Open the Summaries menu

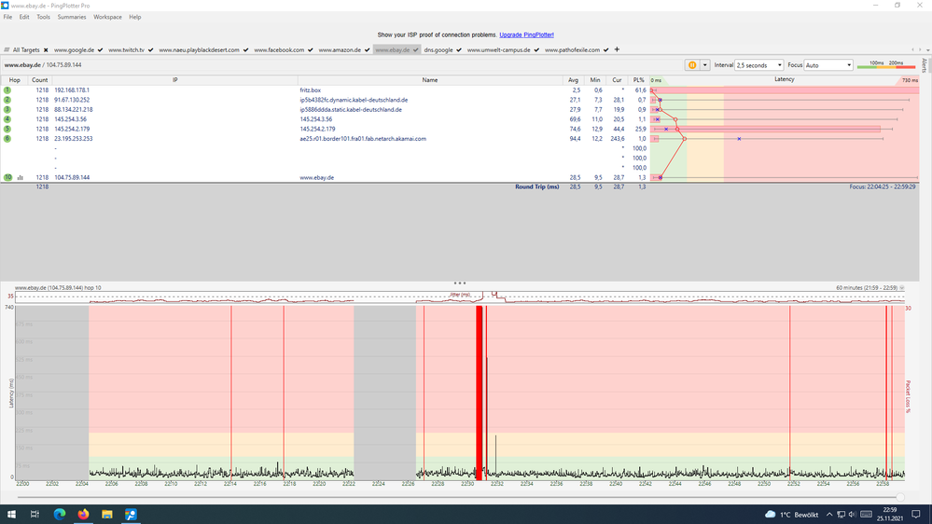tap(72, 17)
